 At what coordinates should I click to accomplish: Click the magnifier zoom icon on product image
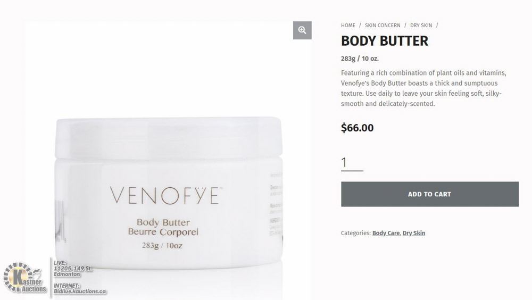click(302, 30)
